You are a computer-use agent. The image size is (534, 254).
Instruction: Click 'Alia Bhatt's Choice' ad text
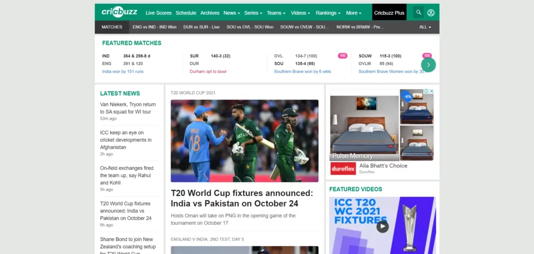pos(383,165)
